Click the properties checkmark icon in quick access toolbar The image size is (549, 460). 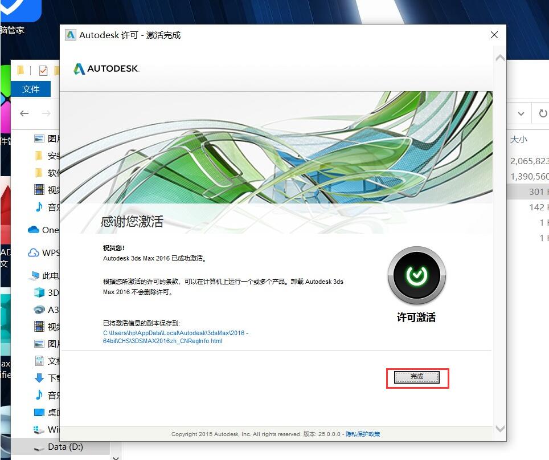tap(43, 71)
